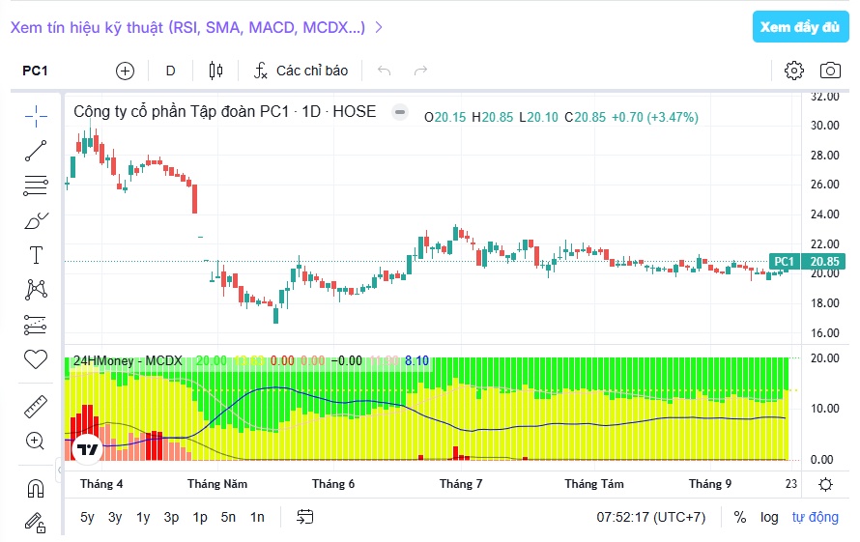Collapse the chart legend with minus toggle
The width and height of the screenshot is (860, 542).
point(400,112)
